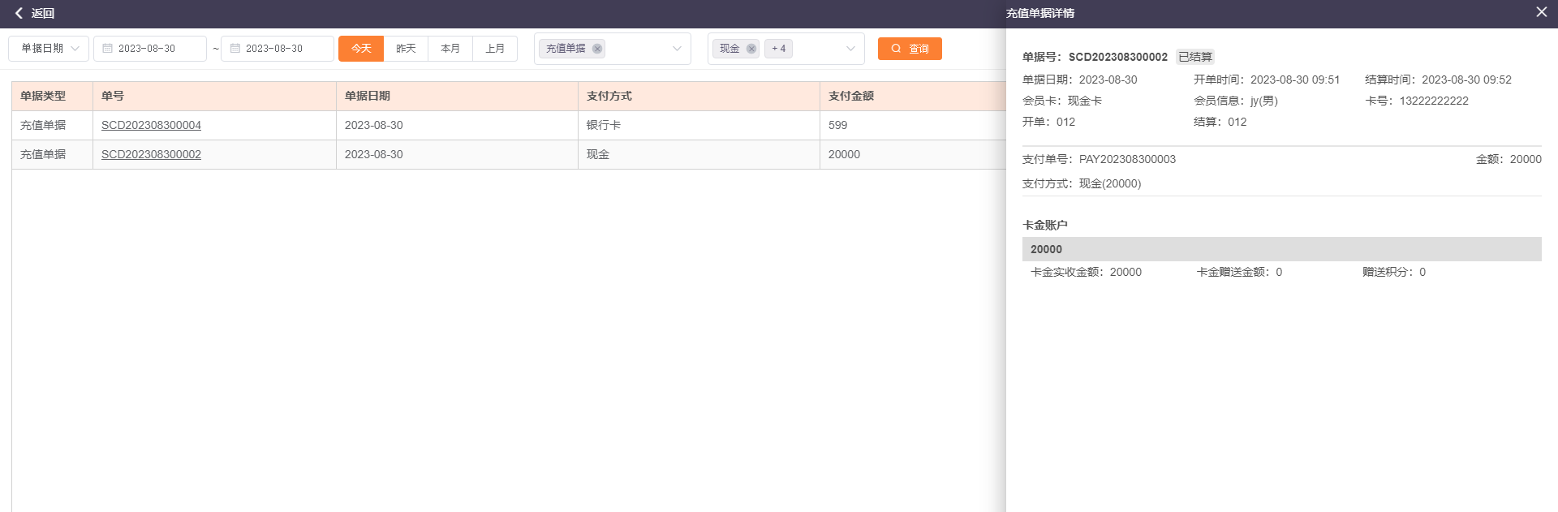This screenshot has width=1558, height=512.
Task: Click the 银行卡 payment cell
Action: (699, 125)
